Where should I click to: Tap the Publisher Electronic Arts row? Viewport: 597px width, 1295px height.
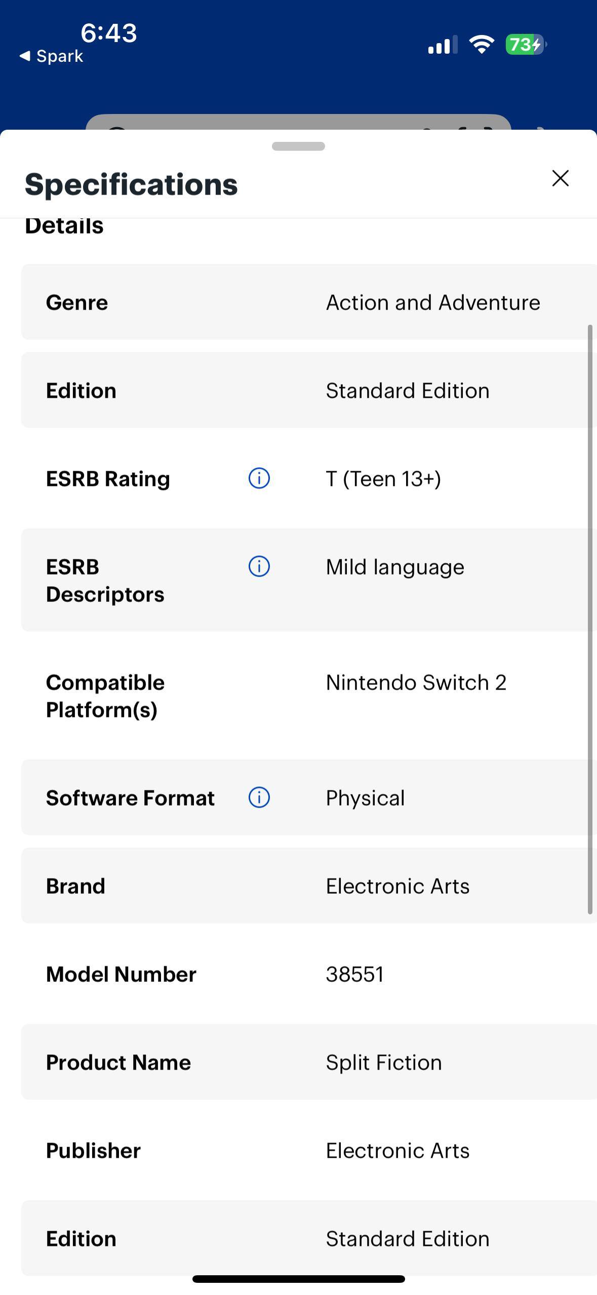point(309,1150)
